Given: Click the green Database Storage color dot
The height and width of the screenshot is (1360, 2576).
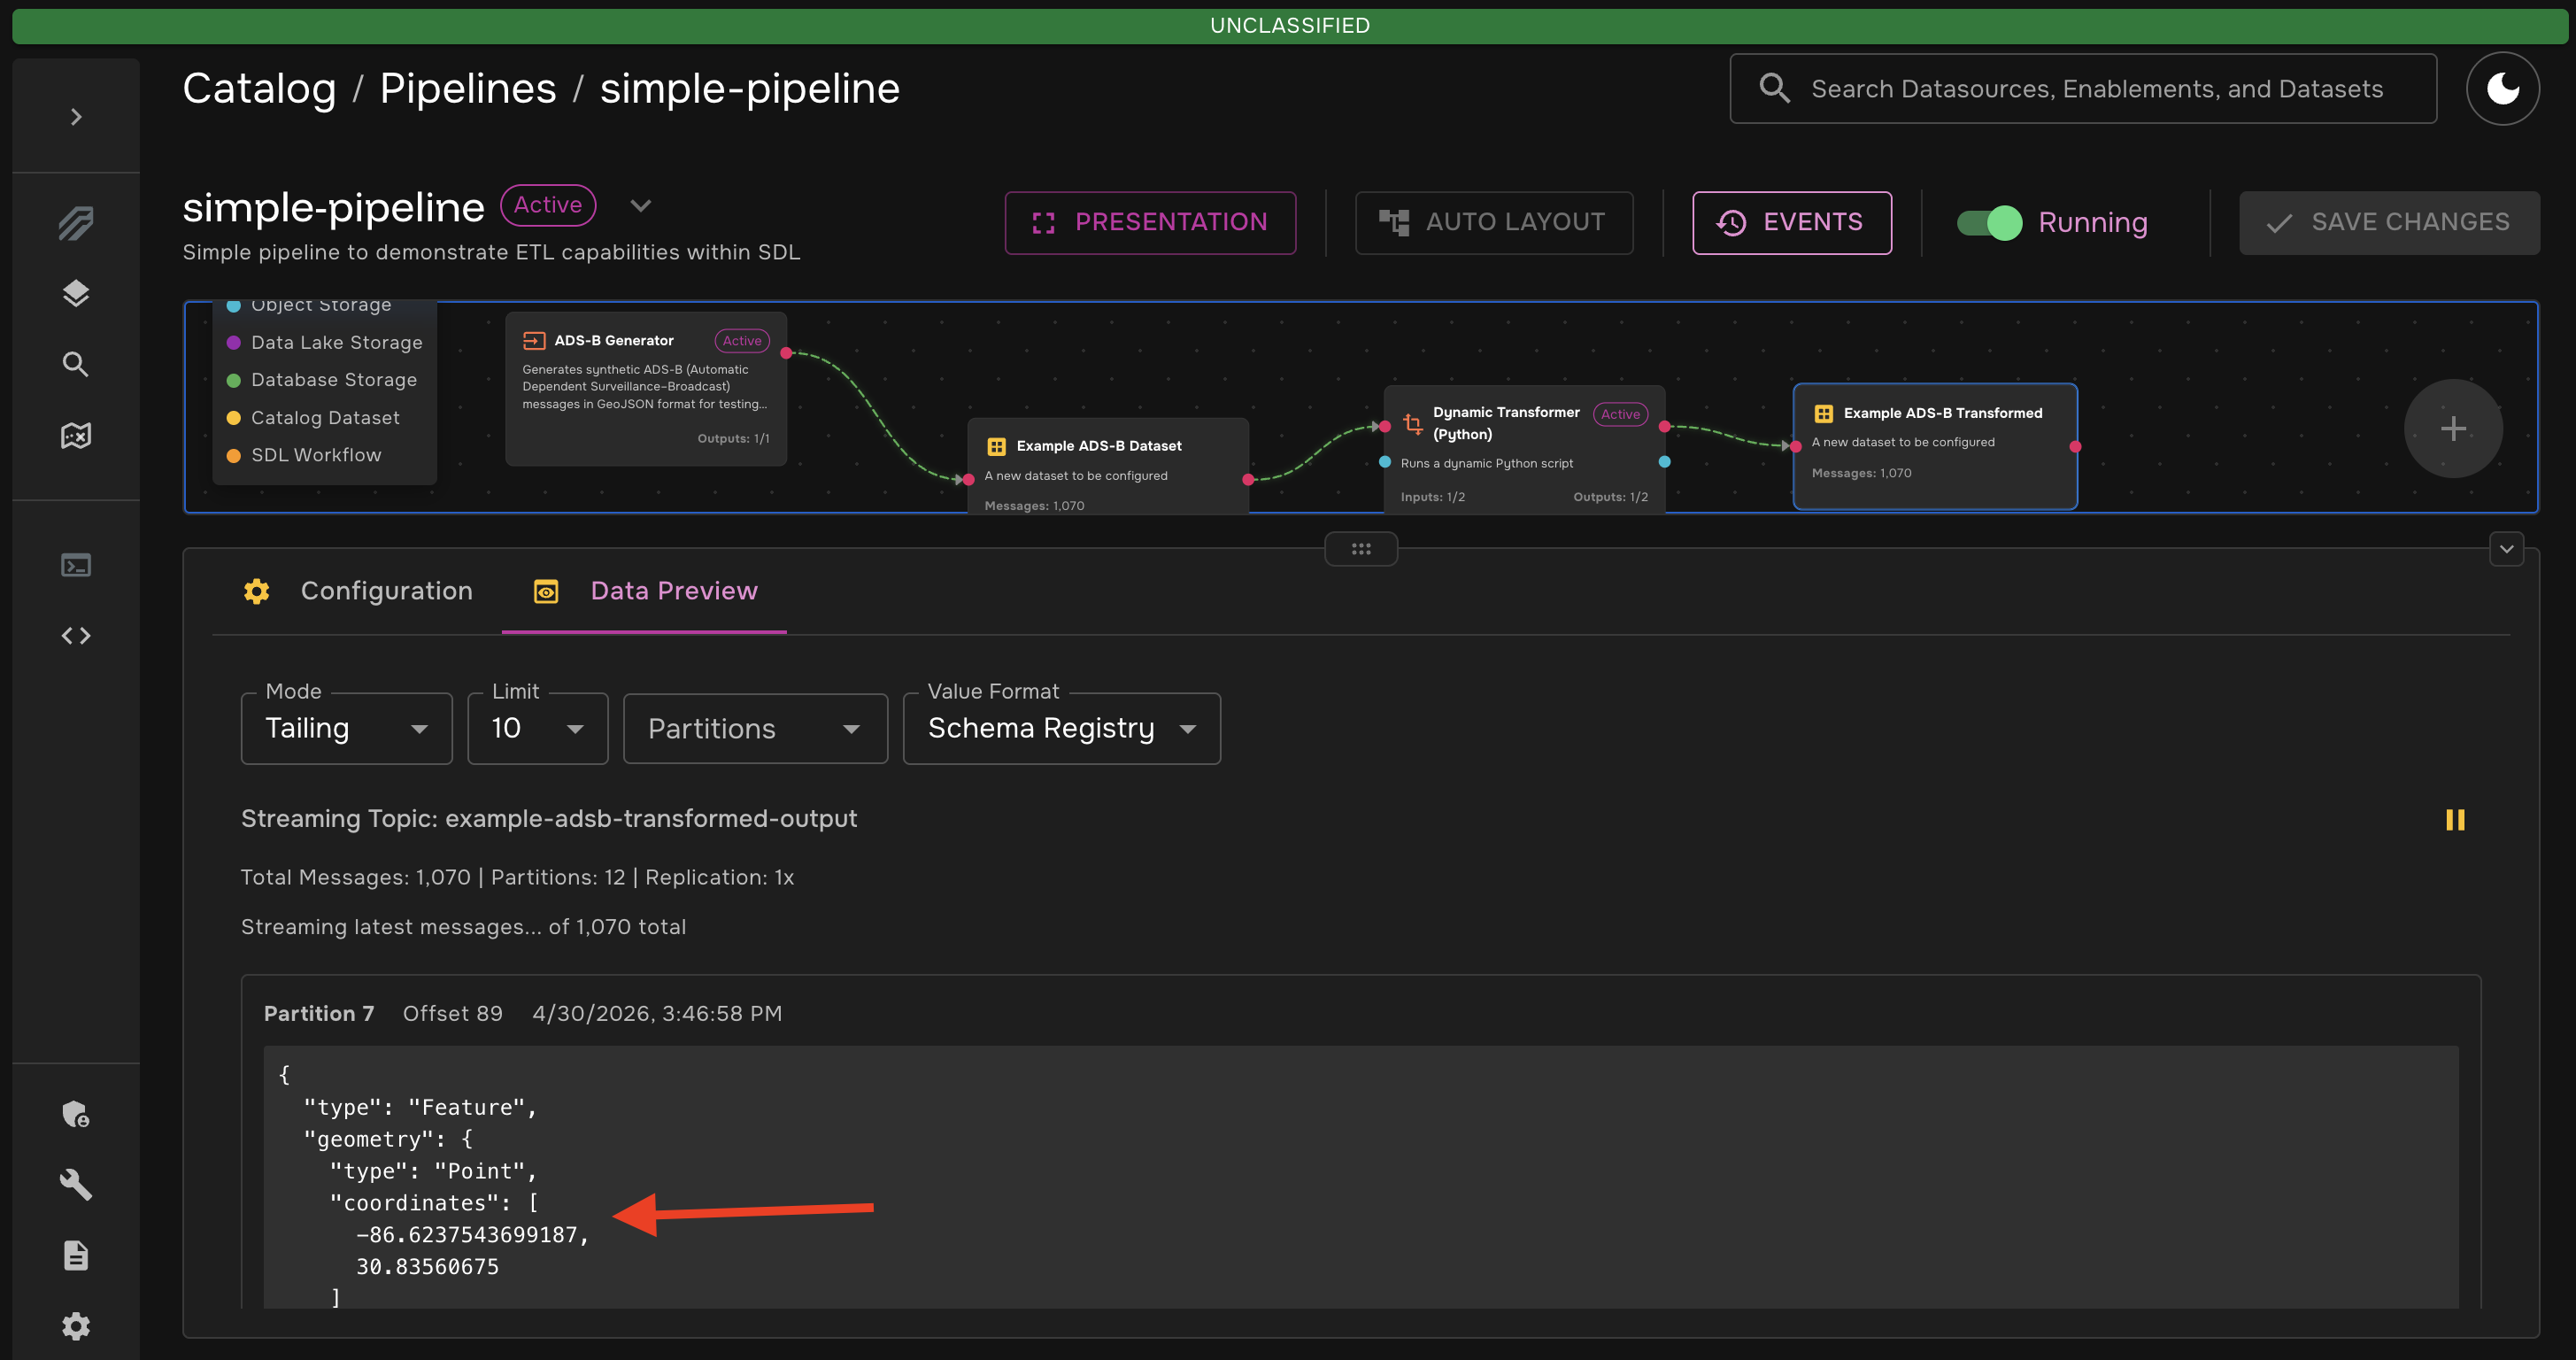Looking at the screenshot, I should 234,381.
